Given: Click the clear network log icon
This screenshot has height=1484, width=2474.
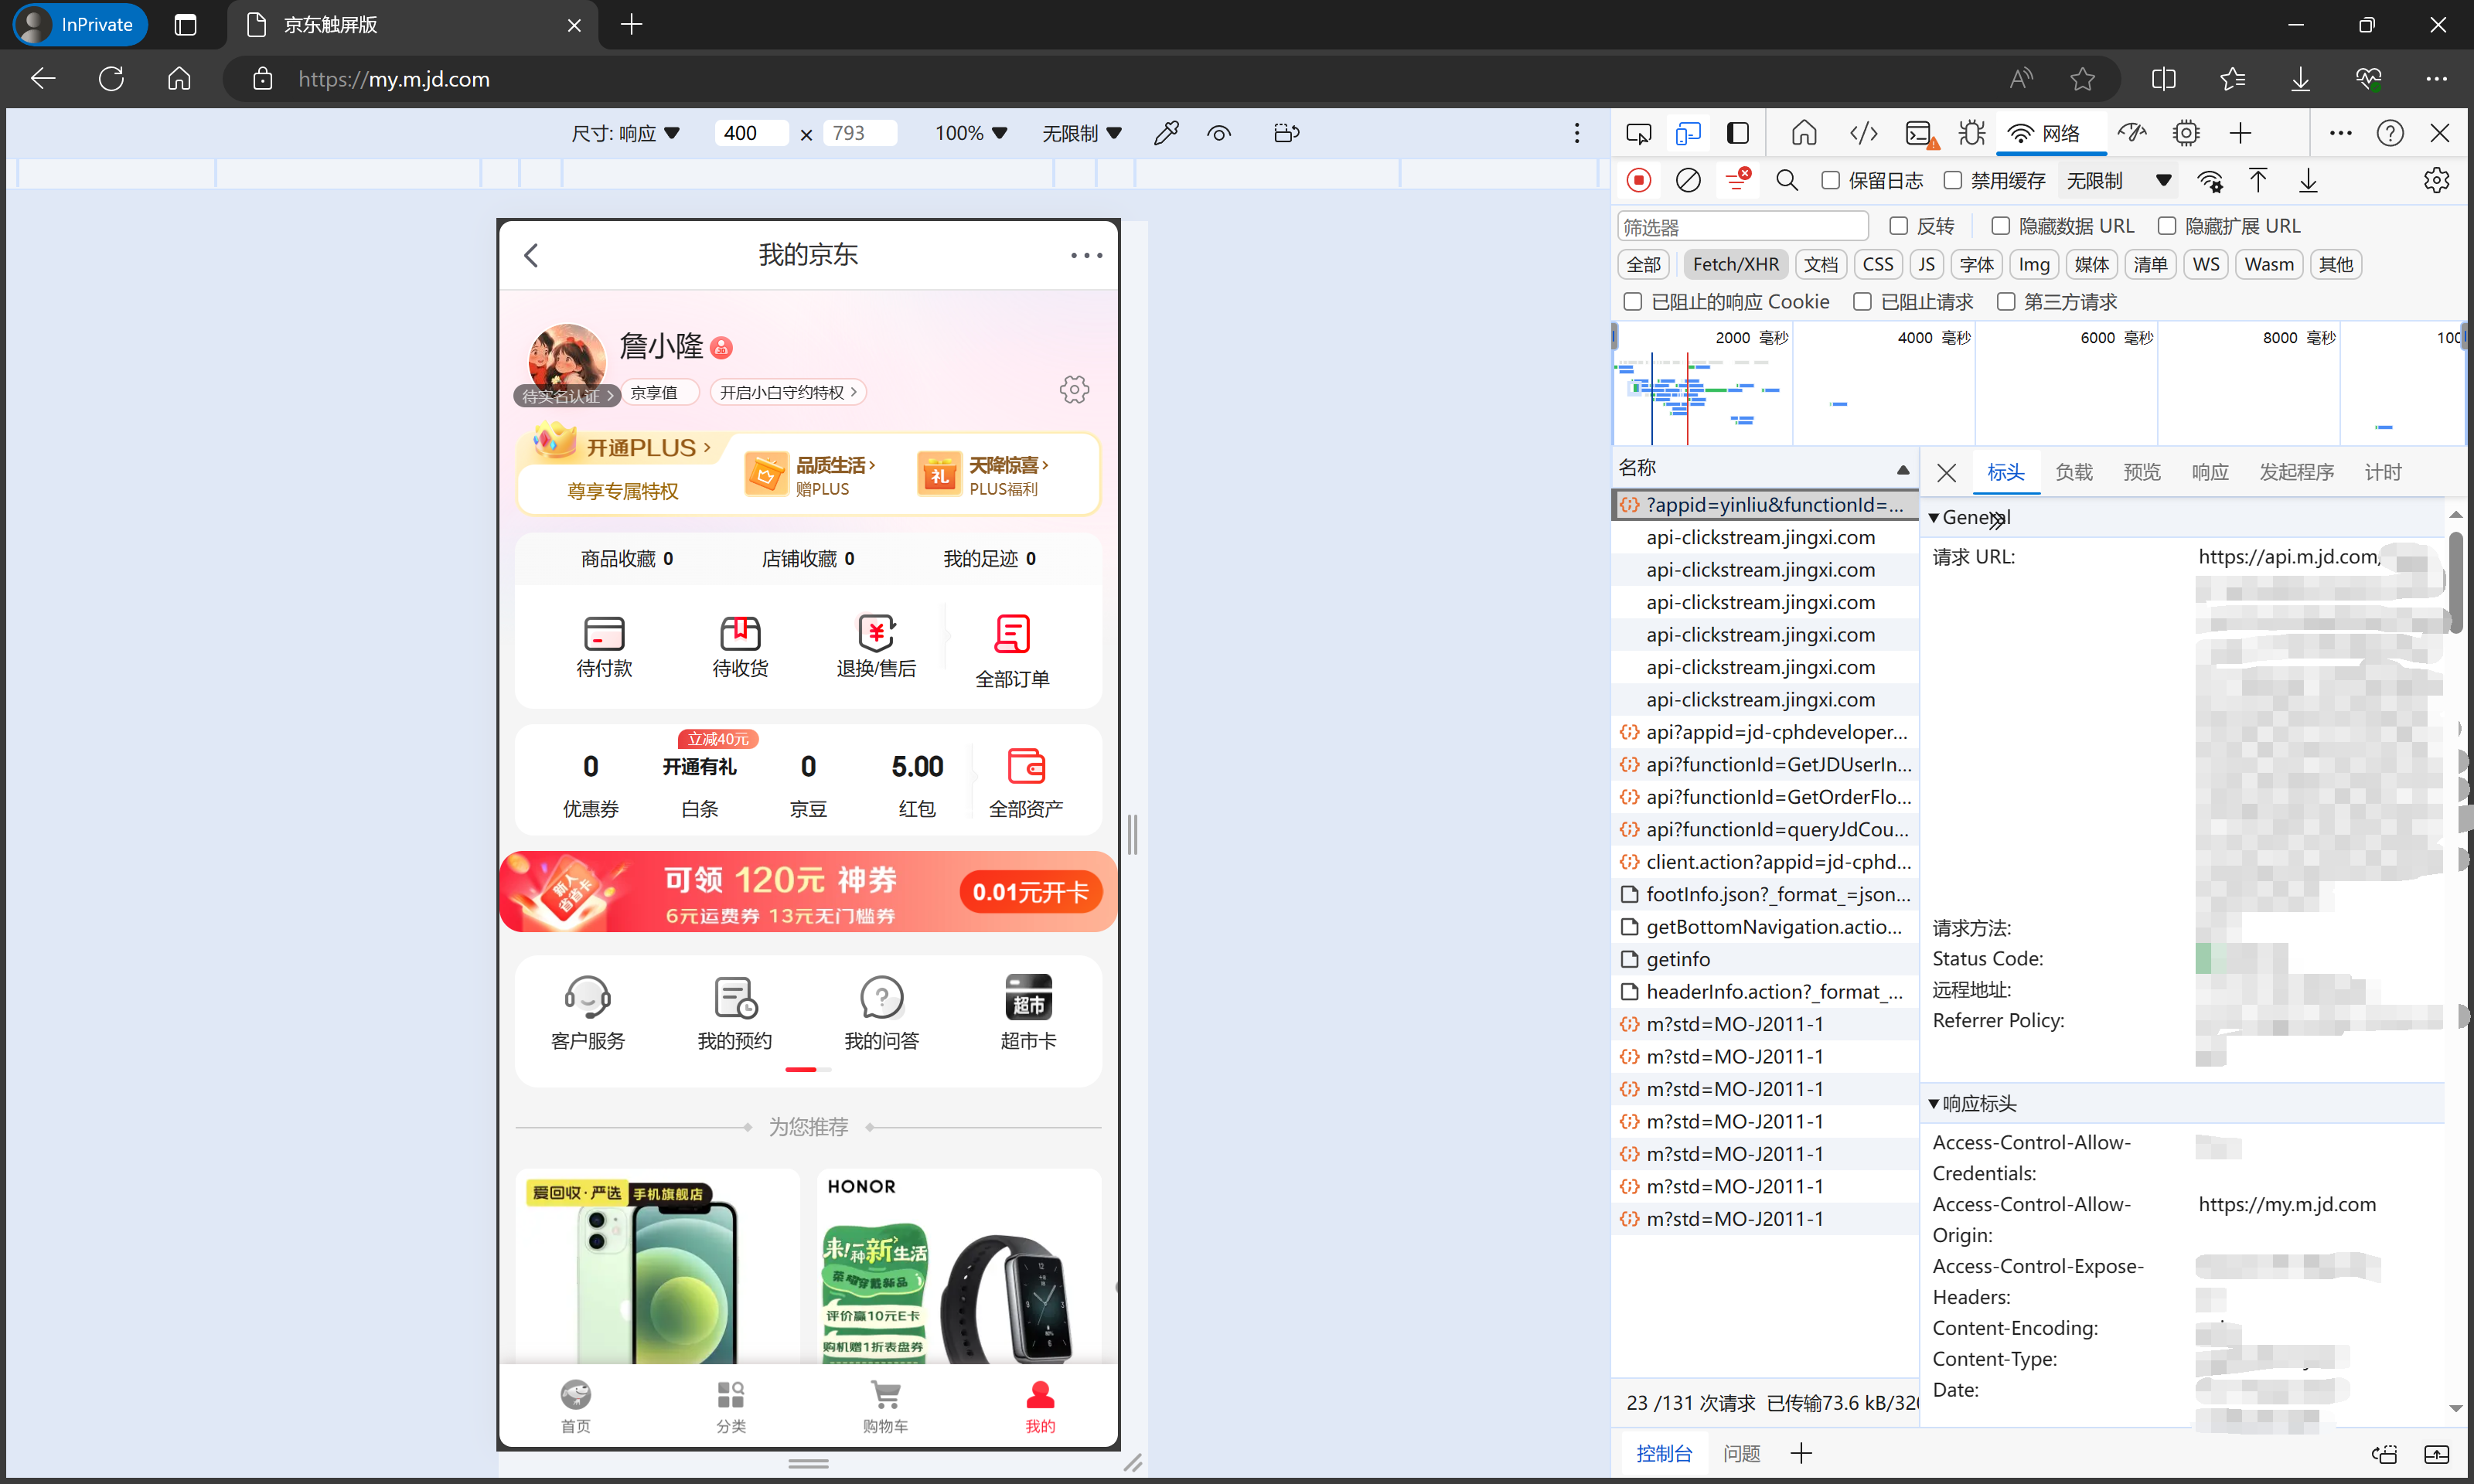Looking at the screenshot, I should (1688, 180).
